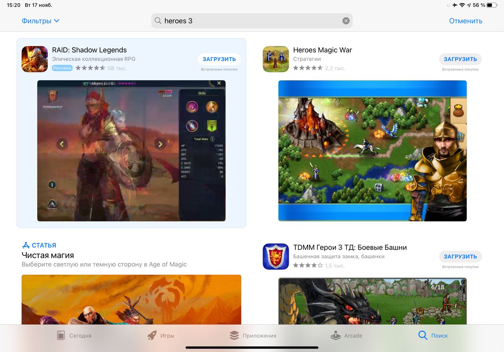Click the СТАТЬЯ article label

click(x=39, y=245)
